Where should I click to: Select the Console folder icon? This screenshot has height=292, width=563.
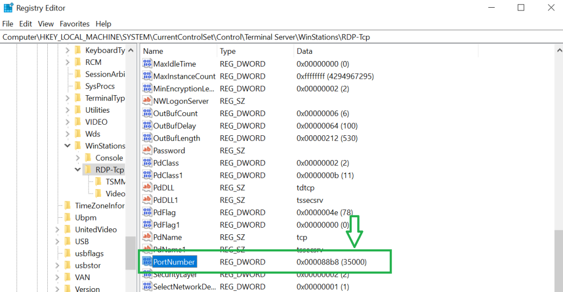[x=88, y=157]
